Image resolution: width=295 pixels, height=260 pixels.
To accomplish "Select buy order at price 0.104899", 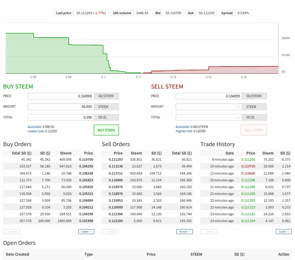I will pyautogui.click(x=49, y=200).
